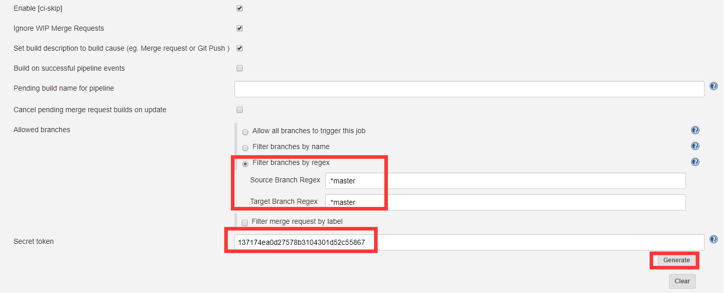Viewport: 724px width, 293px height.
Task: Click the Clear button
Action: click(682, 281)
